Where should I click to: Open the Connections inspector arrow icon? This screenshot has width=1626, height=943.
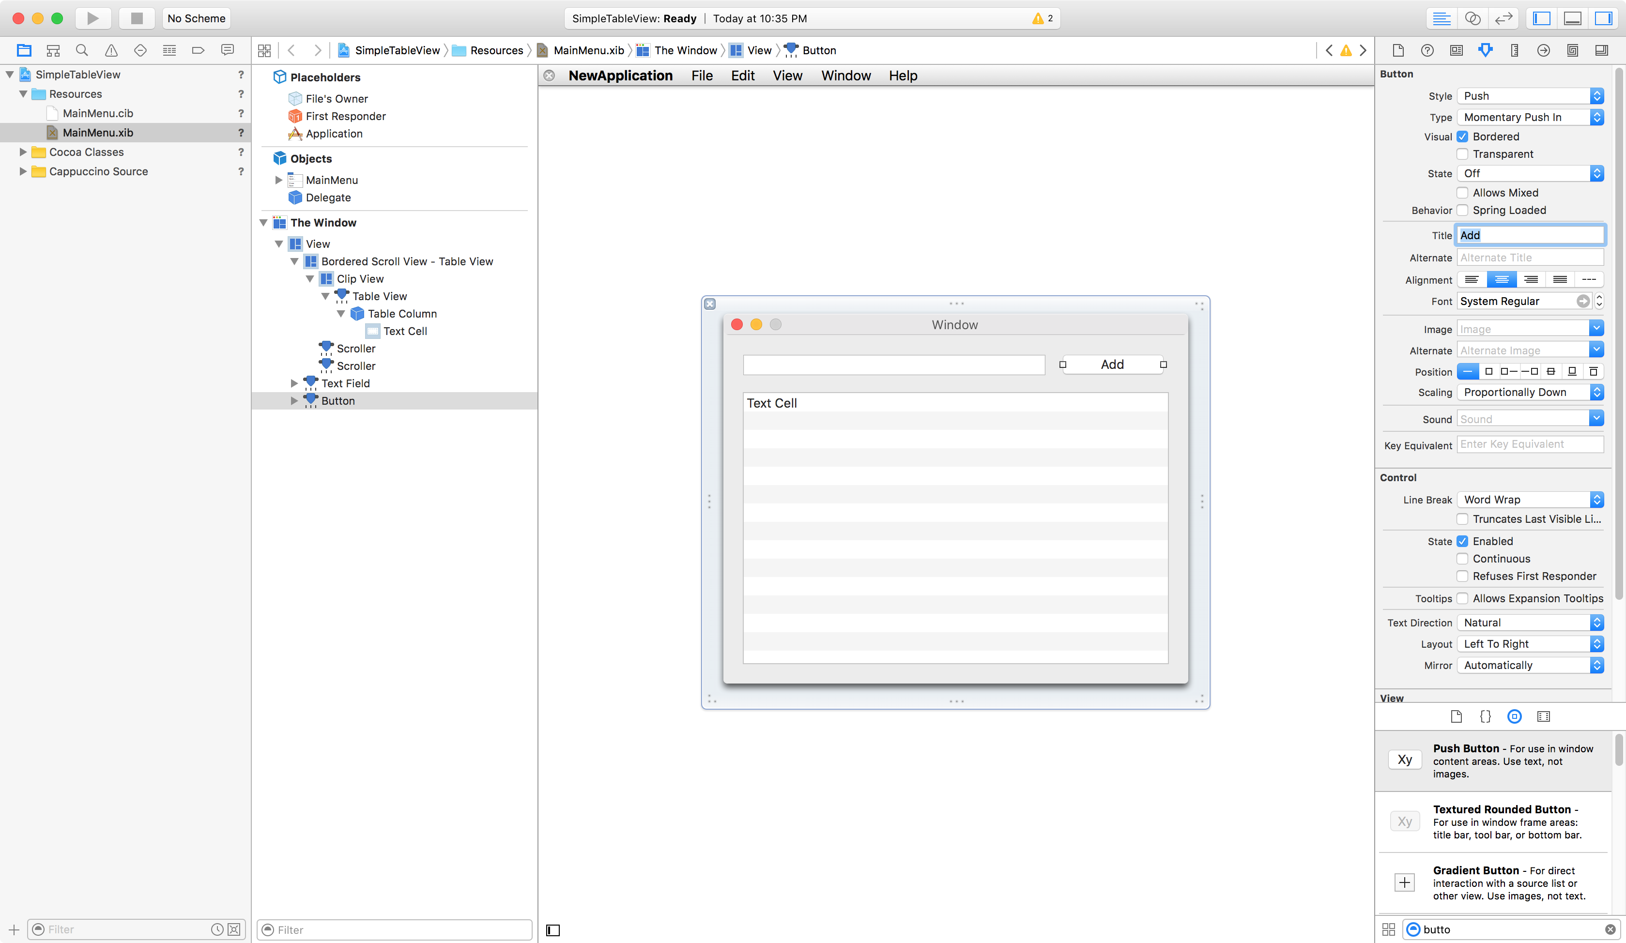pos(1543,50)
